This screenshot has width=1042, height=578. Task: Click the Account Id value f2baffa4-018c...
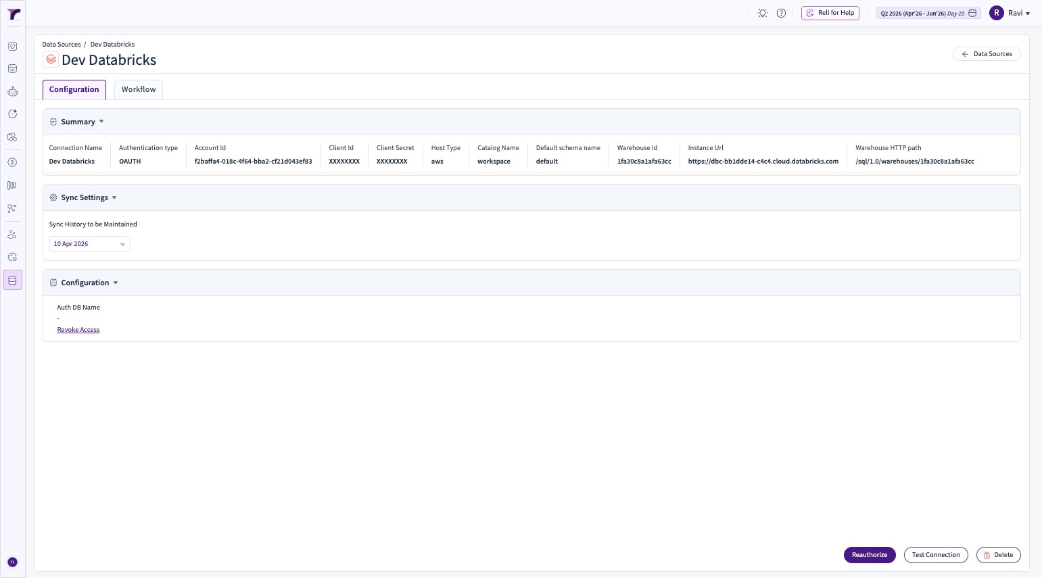254,162
